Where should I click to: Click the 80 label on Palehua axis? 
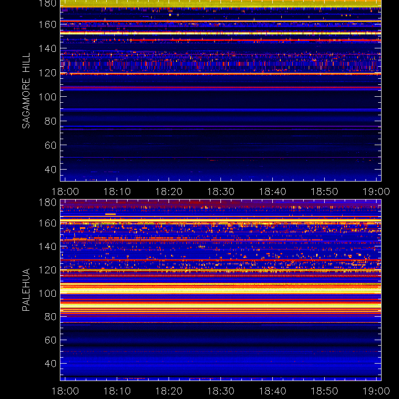click(x=50, y=317)
